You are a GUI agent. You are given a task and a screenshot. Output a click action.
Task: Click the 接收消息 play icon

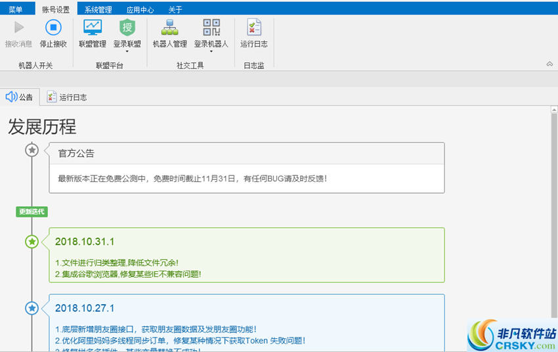tap(19, 27)
